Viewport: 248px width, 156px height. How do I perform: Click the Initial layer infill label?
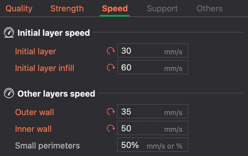tap(45, 68)
